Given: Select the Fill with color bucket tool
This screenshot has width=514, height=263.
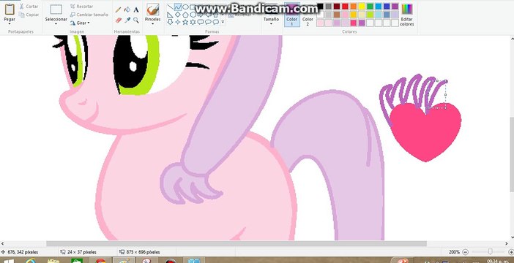Looking at the screenshot, I should click(127, 9).
